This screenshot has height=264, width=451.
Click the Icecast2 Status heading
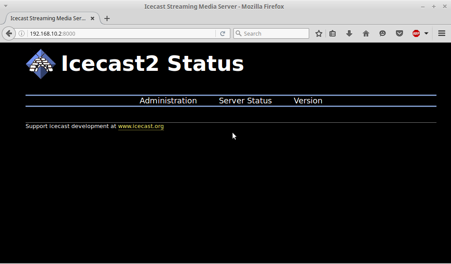153,63
